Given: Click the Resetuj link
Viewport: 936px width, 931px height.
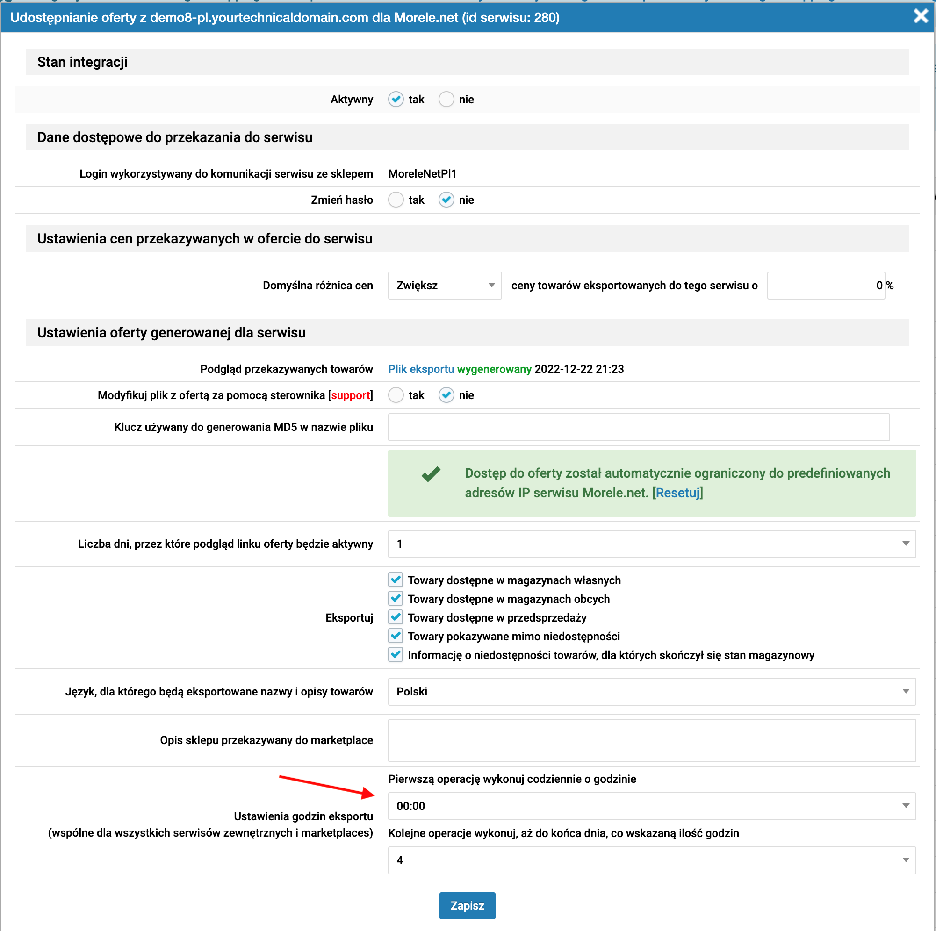Looking at the screenshot, I should [677, 493].
